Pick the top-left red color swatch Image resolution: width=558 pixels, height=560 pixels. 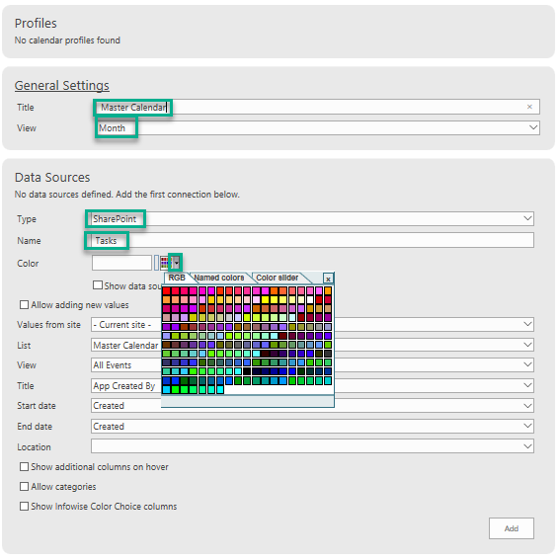[166, 290]
